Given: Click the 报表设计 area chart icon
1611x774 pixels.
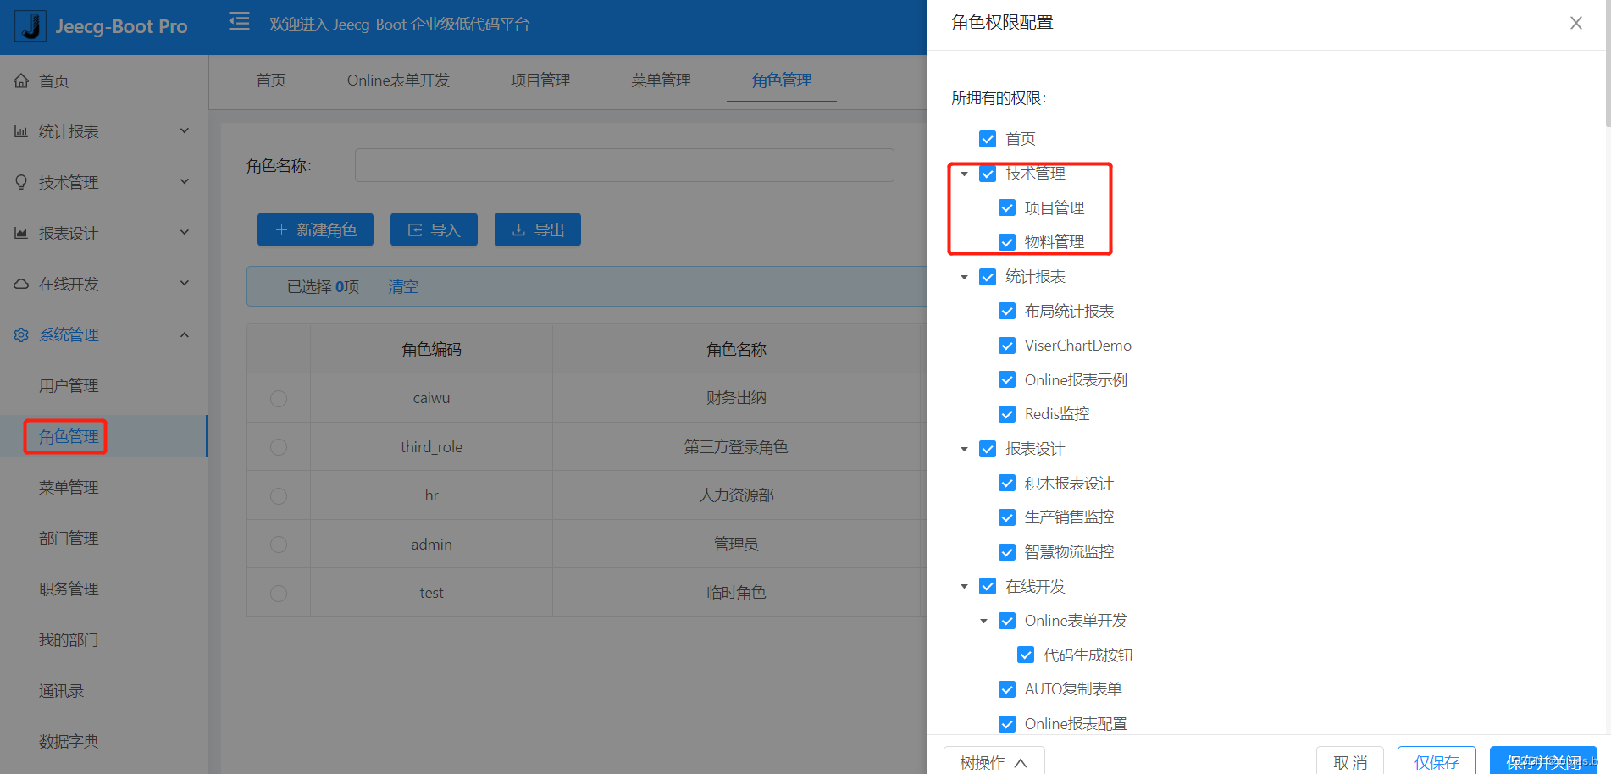Looking at the screenshot, I should 21,233.
